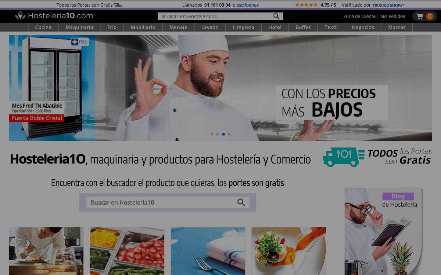This screenshot has width=441, height=275.
Task: Open the Lavado menu
Action: point(210,27)
